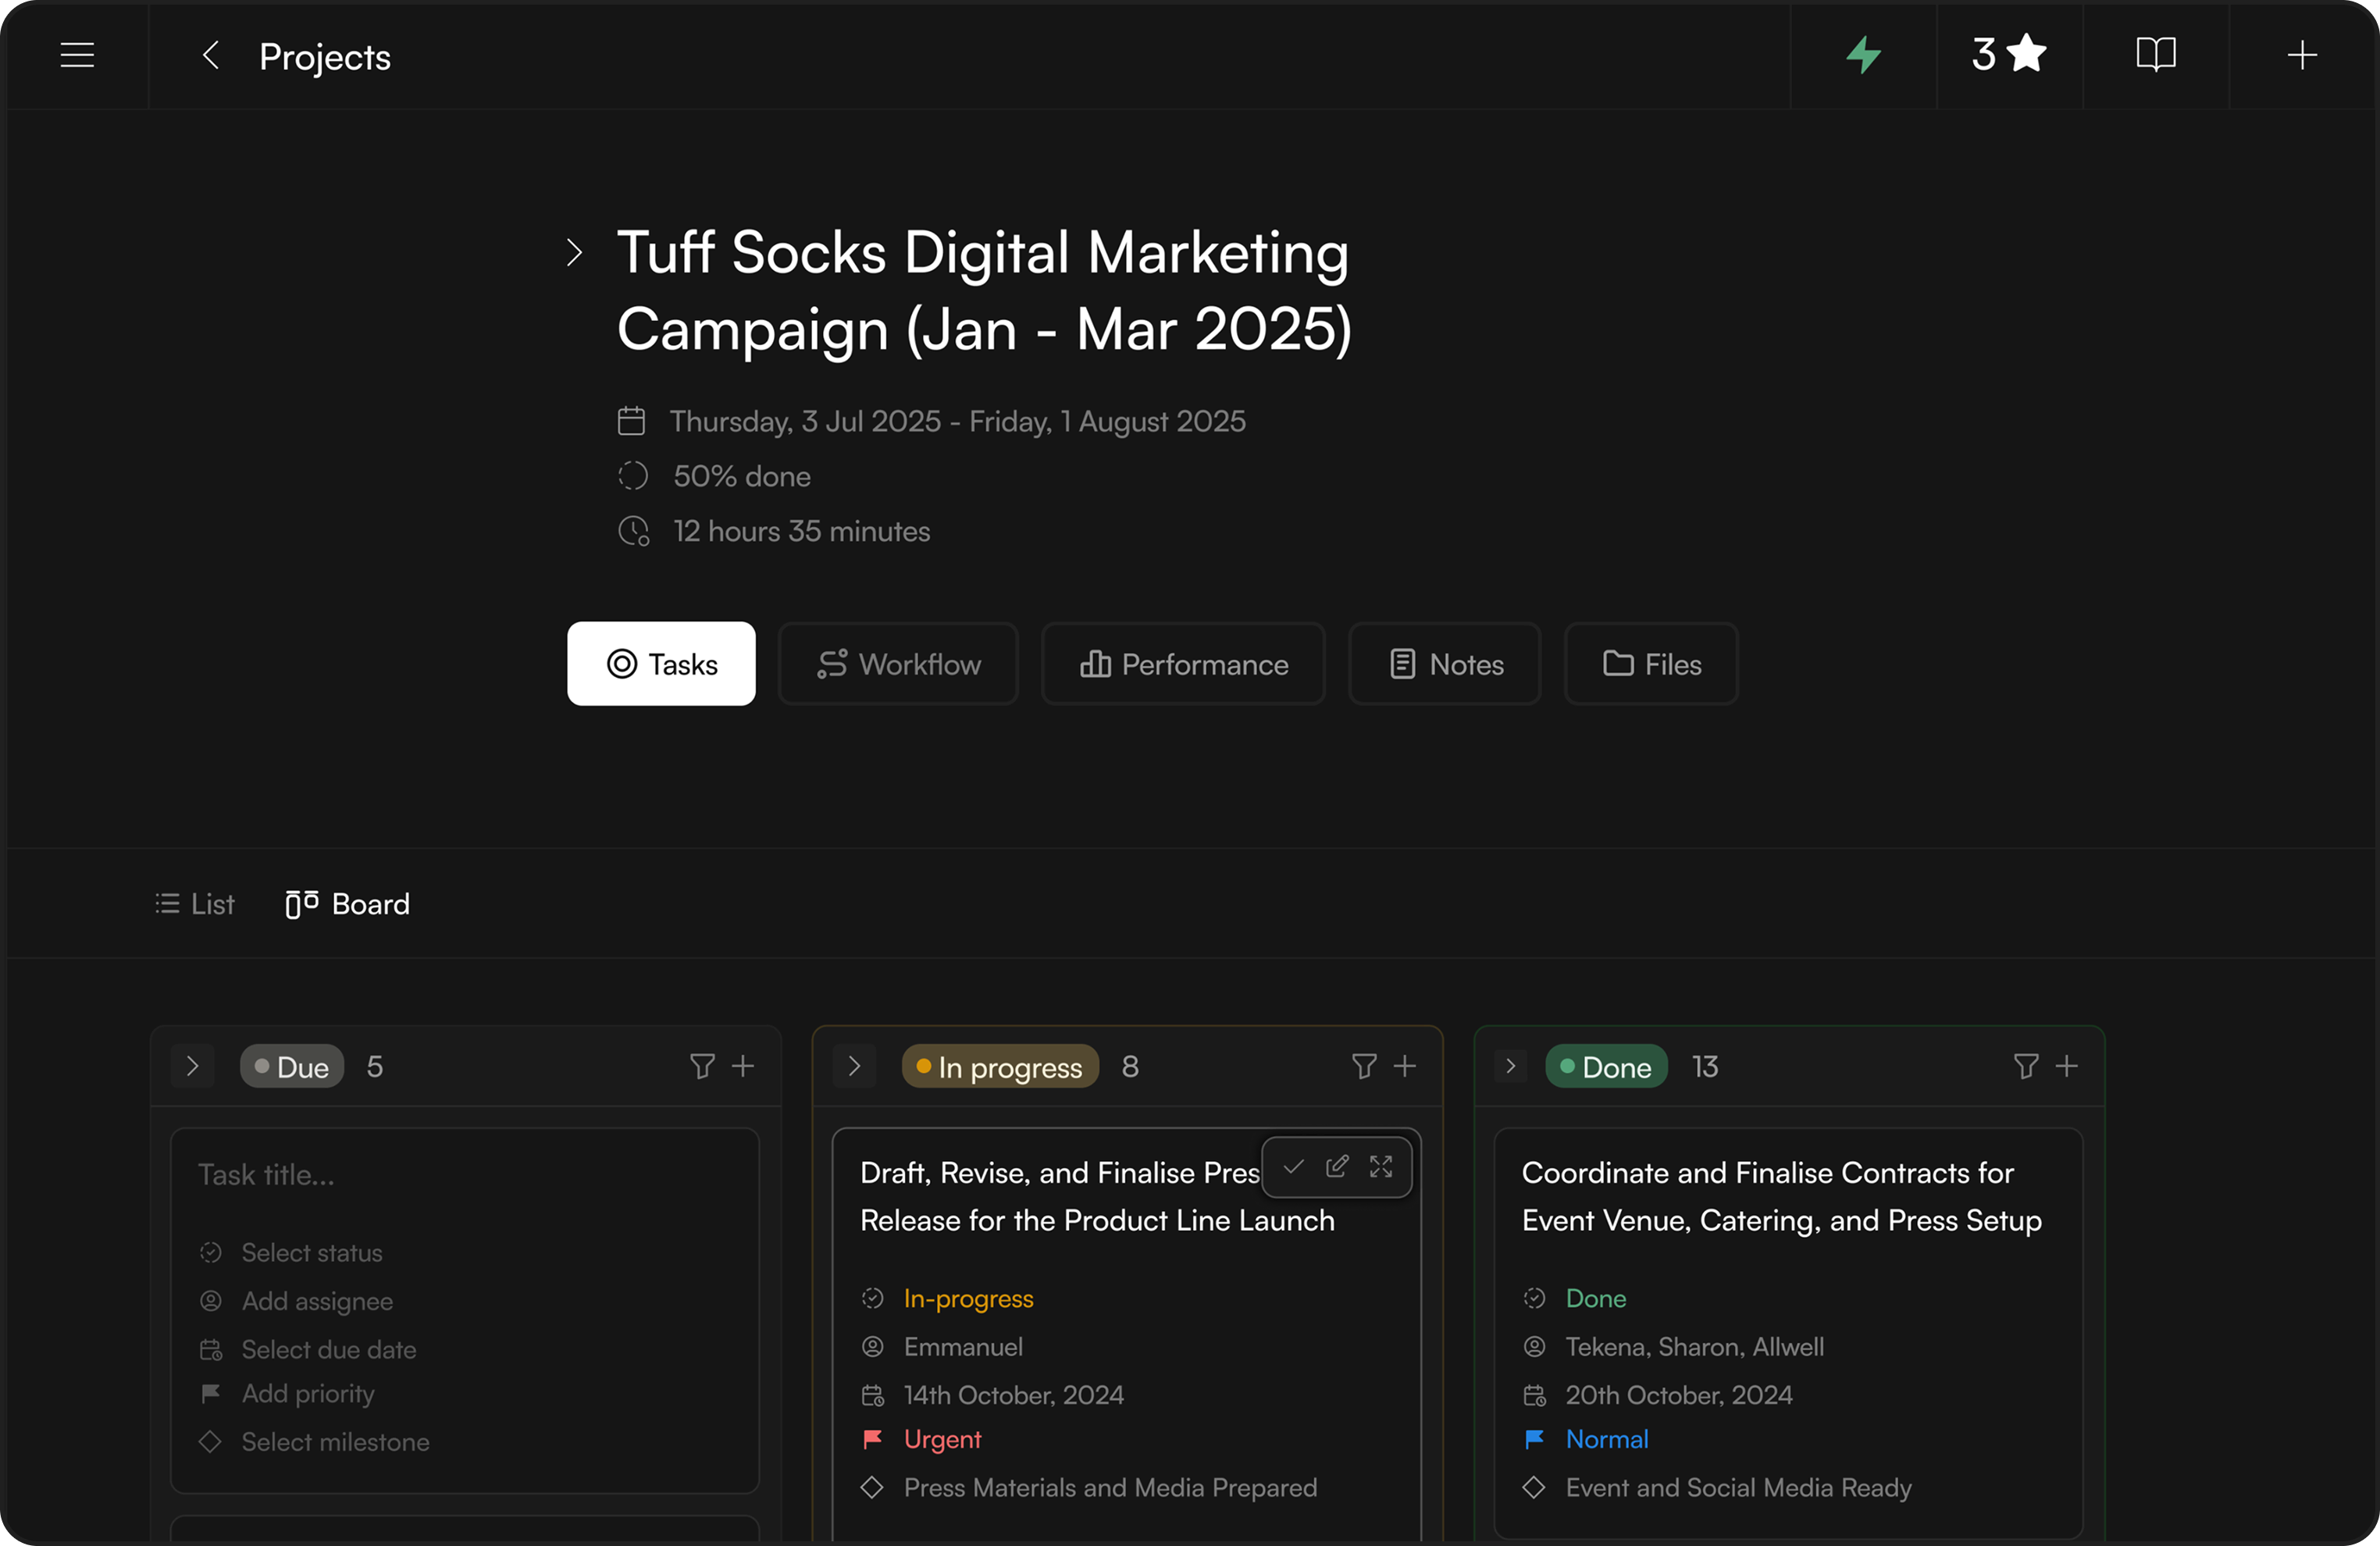Collapse the In progress column
Image resolution: width=2380 pixels, height=1546 pixels.
coord(855,1066)
